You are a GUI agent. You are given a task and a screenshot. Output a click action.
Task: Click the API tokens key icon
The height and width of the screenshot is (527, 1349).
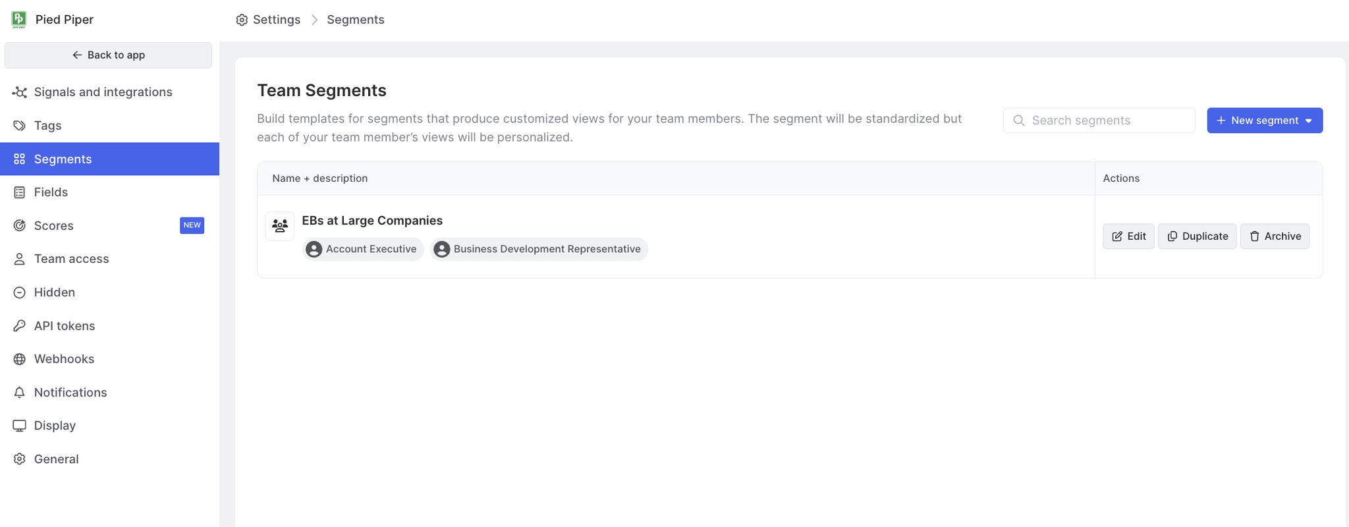pos(20,325)
